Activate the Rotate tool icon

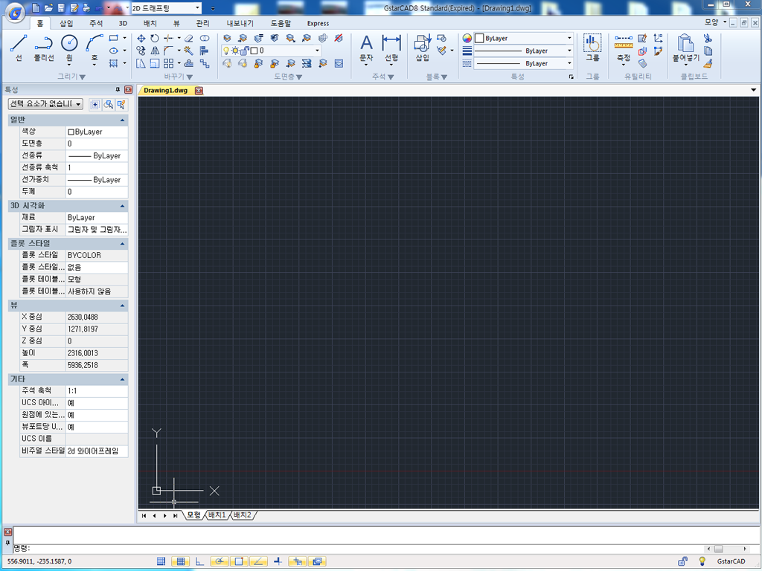pyautogui.click(x=155, y=39)
